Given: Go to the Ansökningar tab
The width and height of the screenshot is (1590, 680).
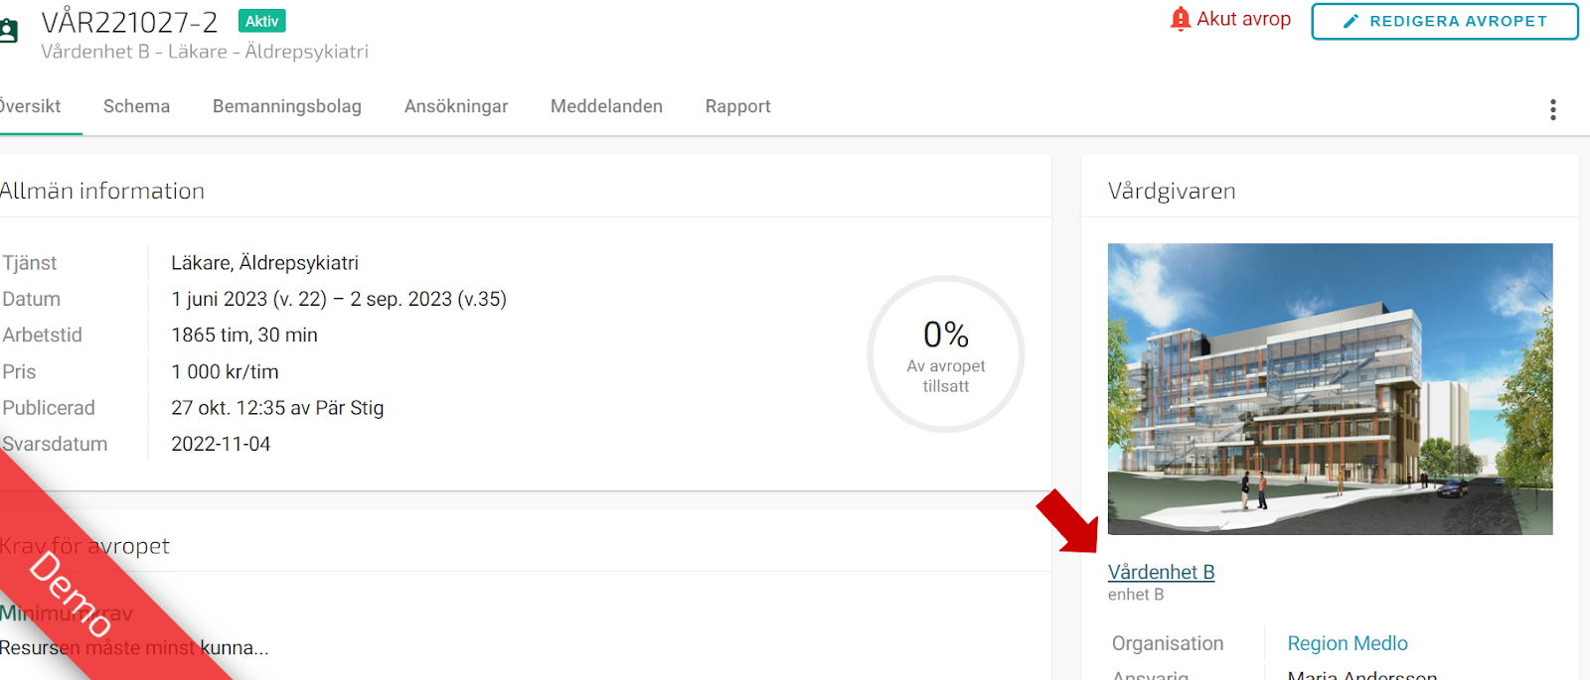Looking at the screenshot, I should (x=456, y=106).
